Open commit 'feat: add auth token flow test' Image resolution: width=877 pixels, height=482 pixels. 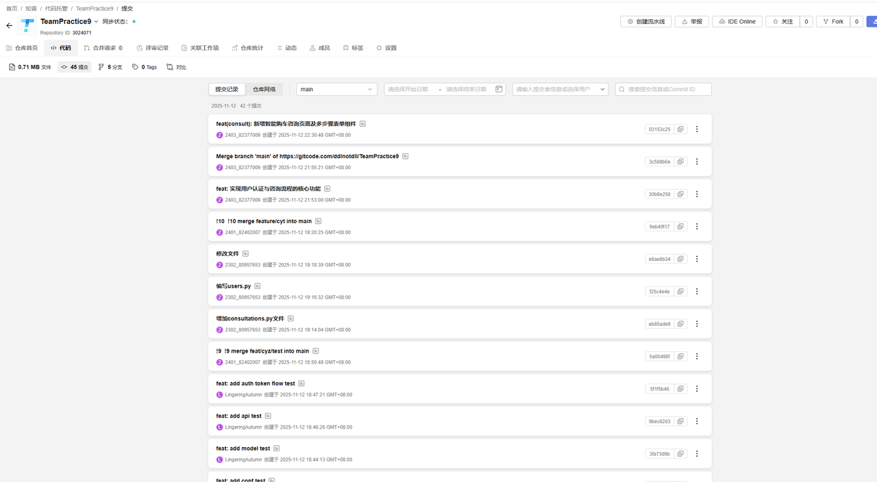256,383
